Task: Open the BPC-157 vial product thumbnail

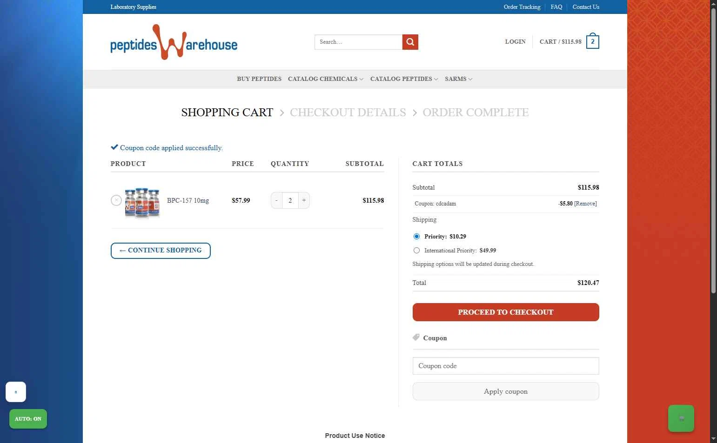Action: coord(142,203)
